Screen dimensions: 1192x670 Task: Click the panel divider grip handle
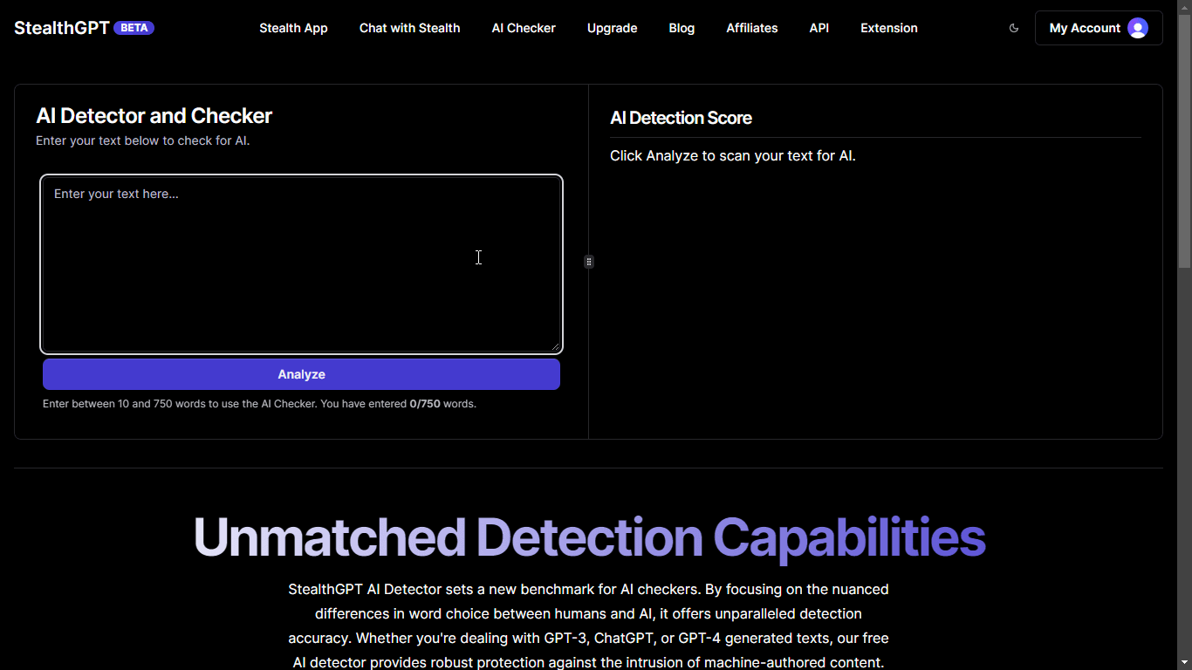pyautogui.click(x=589, y=262)
